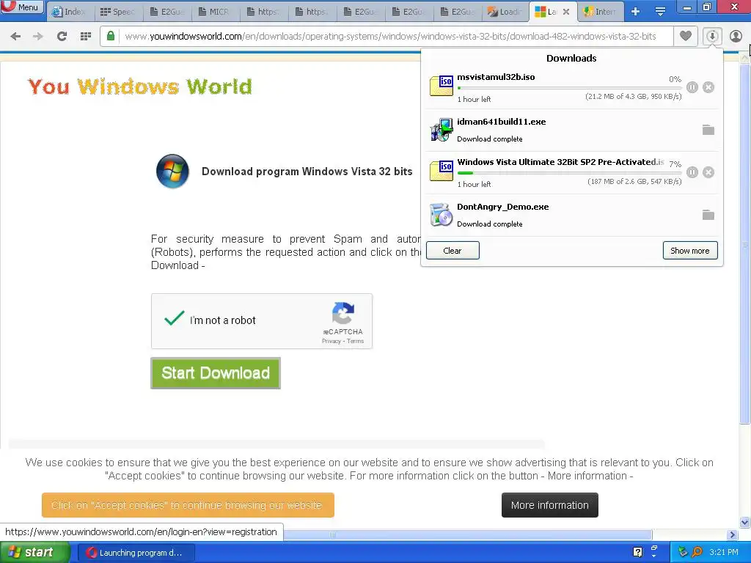Switch to the Index tab
The image size is (751, 563).
pyautogui.click(x=70, y=12)
